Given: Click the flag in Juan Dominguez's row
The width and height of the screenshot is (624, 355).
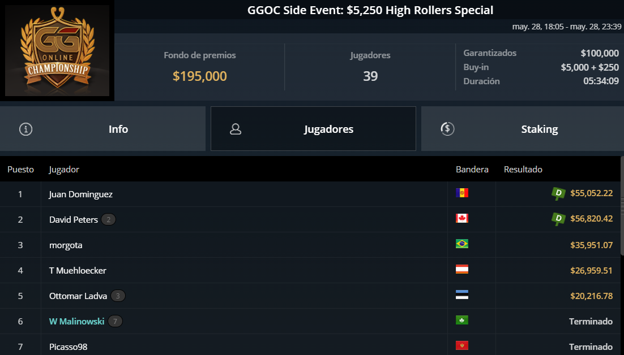Looking at the screenshot, I should tap(462, 193).
